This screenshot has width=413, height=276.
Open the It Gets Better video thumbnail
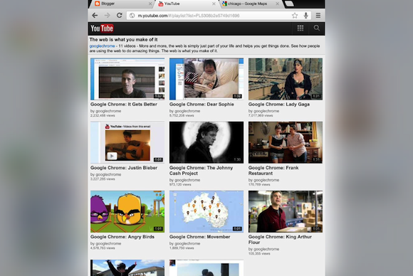coord(127,79)
